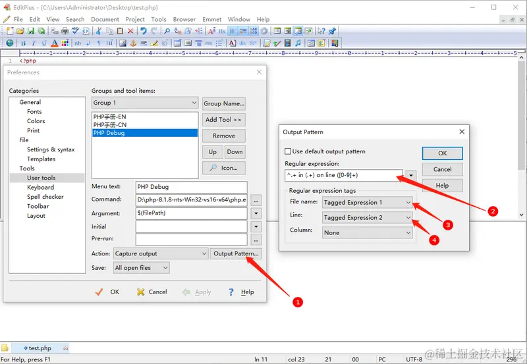The height and width of the screenshot is (364, 527).
Task: Click the Find magnifier toolbar icon
Action: (x=167, y=31)
